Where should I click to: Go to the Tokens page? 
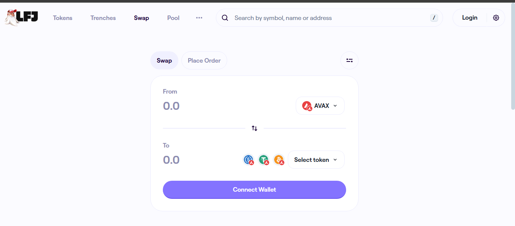[62, 18]
